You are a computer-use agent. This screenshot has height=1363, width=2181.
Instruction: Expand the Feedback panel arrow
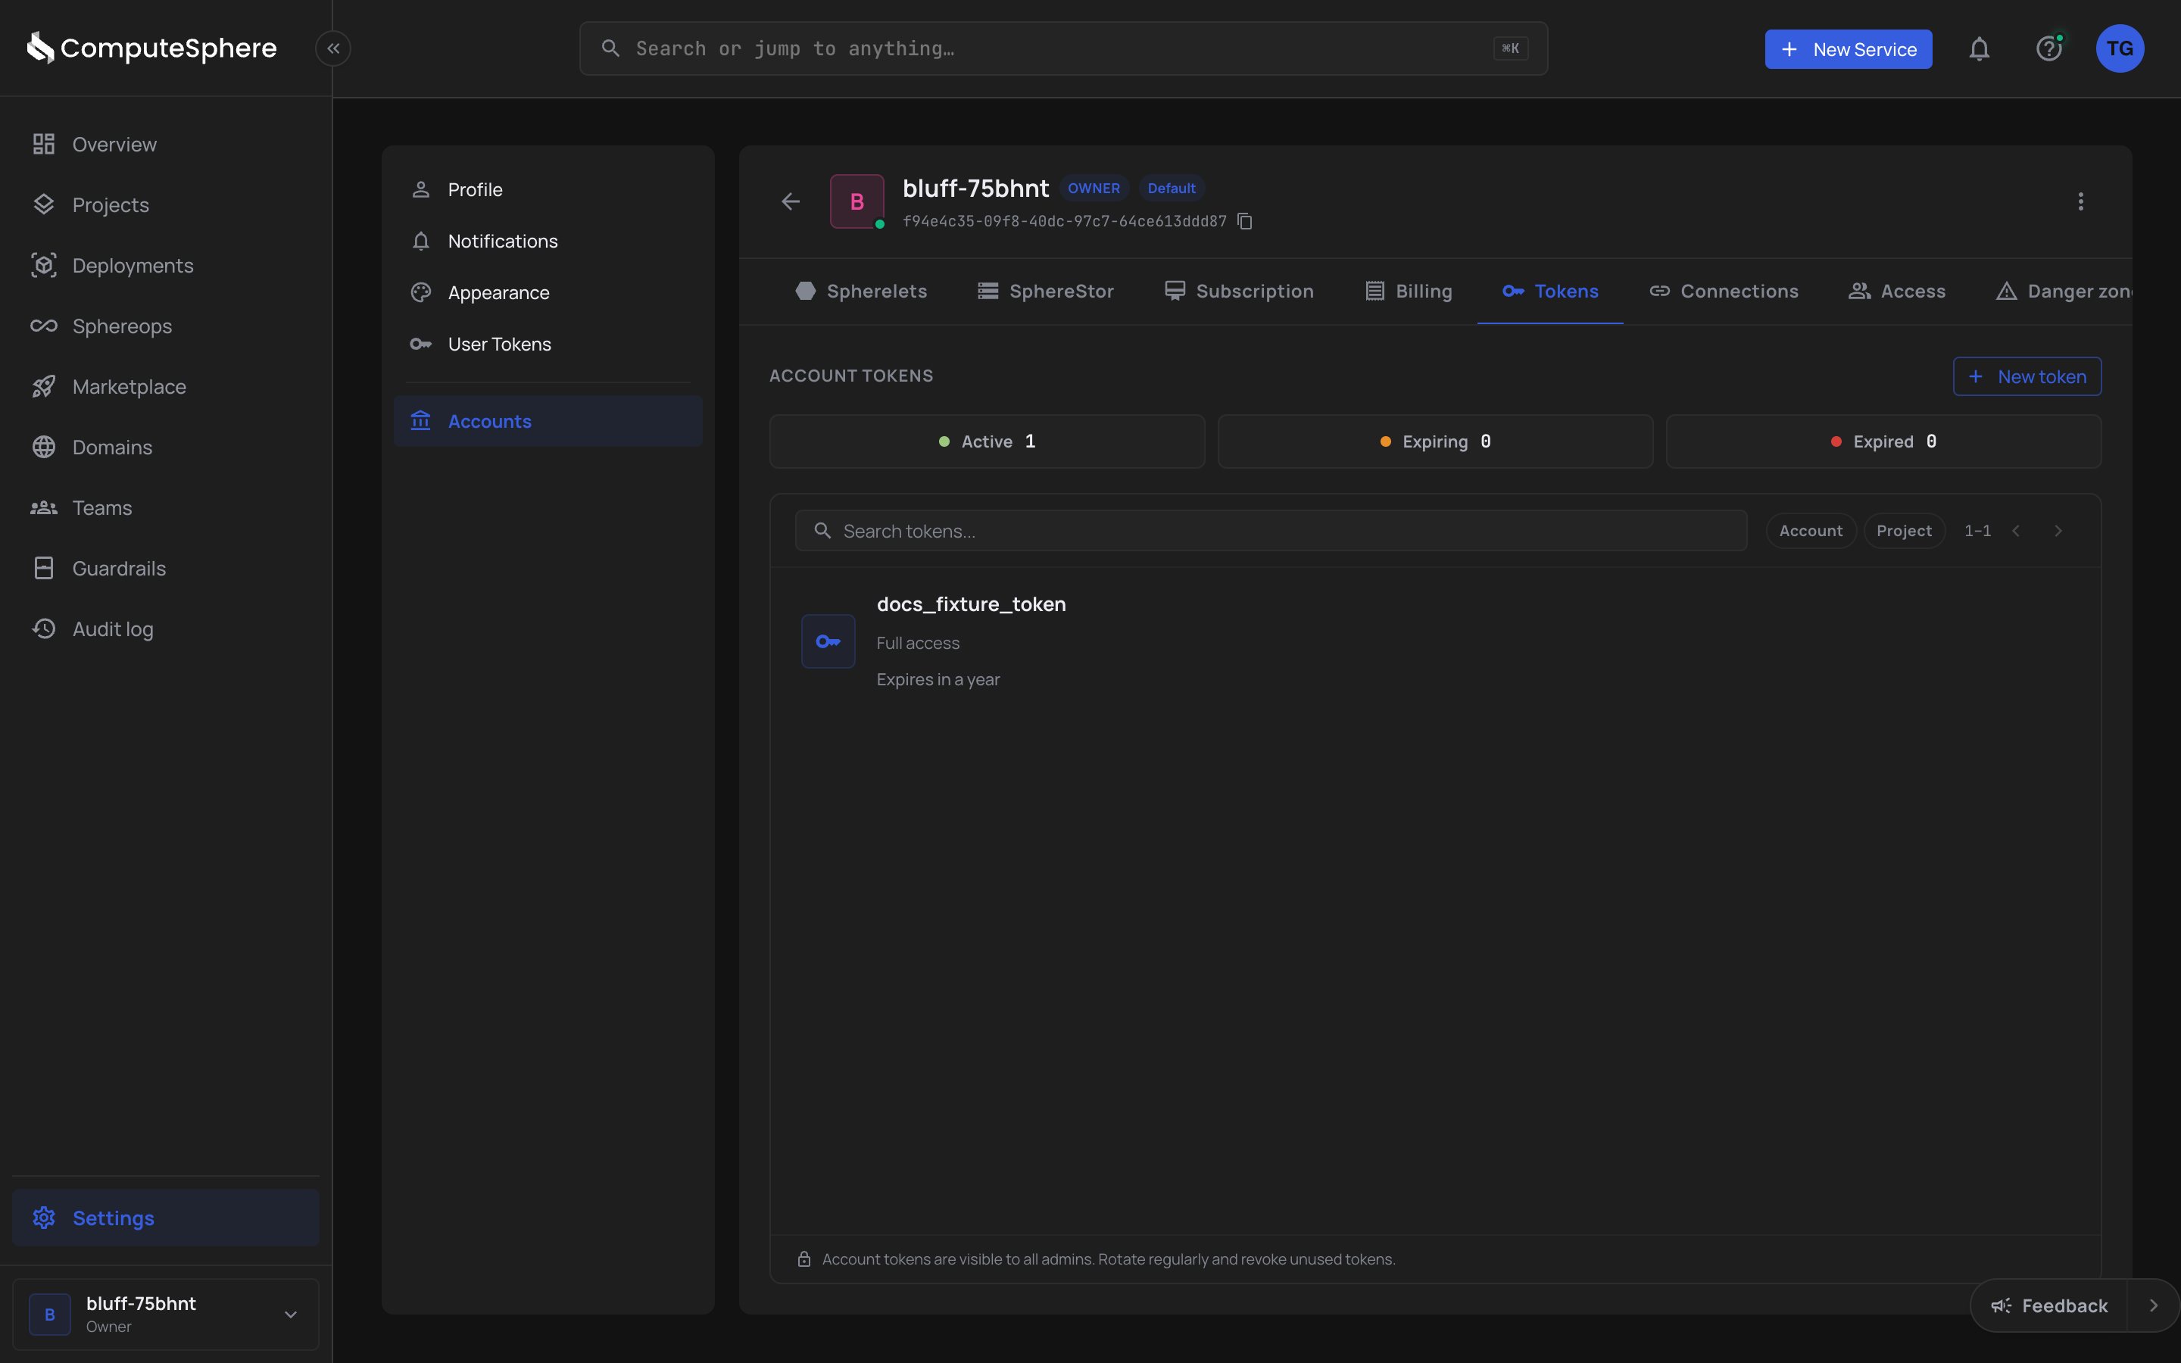click(2153, 1305)
